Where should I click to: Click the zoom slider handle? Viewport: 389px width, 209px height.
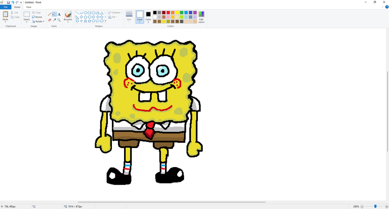pos(375,206)
